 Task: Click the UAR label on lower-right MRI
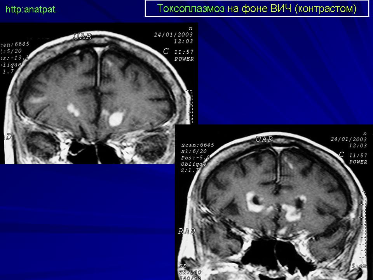click(x=264, y=139)
